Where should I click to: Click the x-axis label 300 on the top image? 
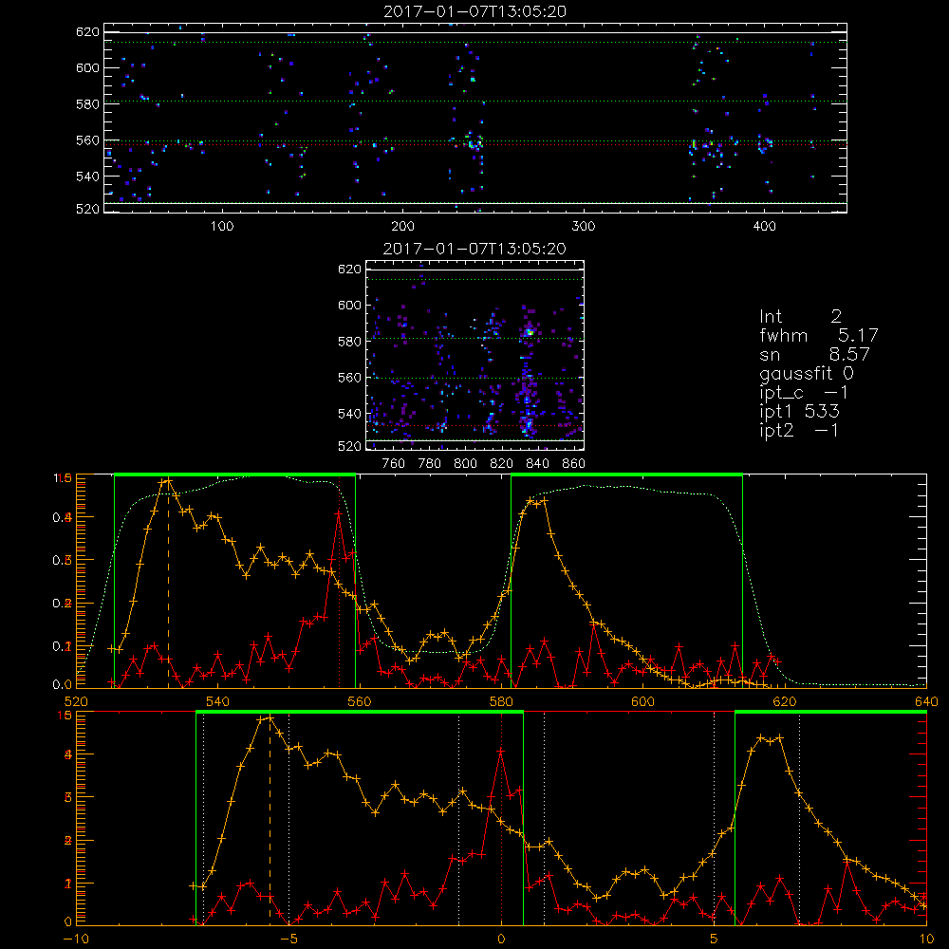pyautogui.click(x=584, y=227)
